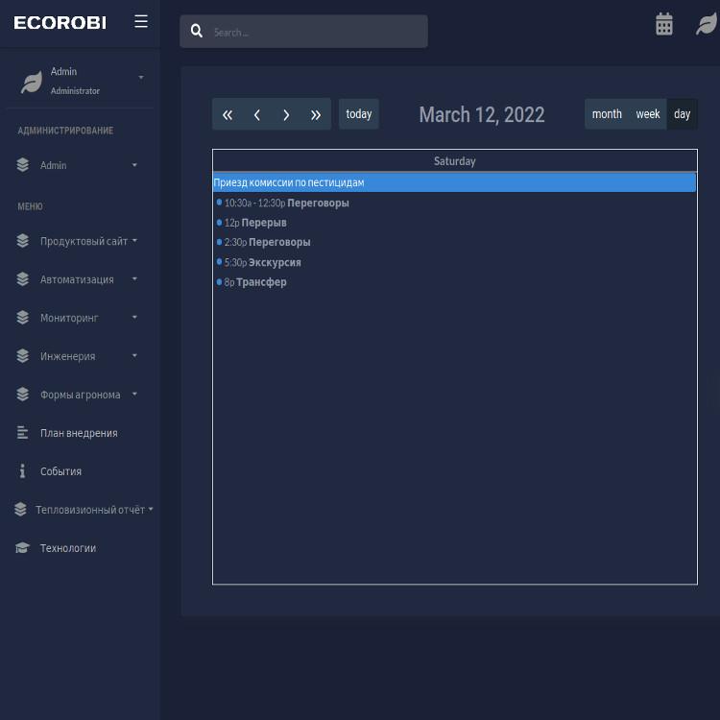Open the План внедрения menu item

click(78, 433)
